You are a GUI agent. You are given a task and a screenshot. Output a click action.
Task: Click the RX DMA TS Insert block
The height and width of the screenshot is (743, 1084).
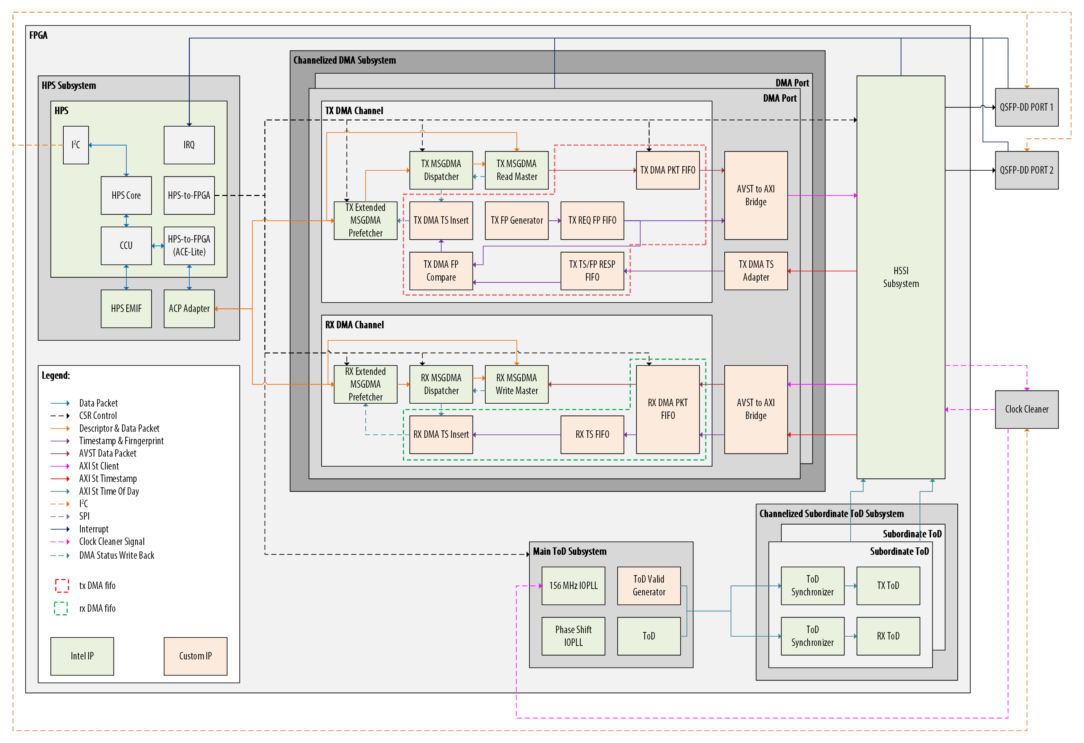point(441,435)
